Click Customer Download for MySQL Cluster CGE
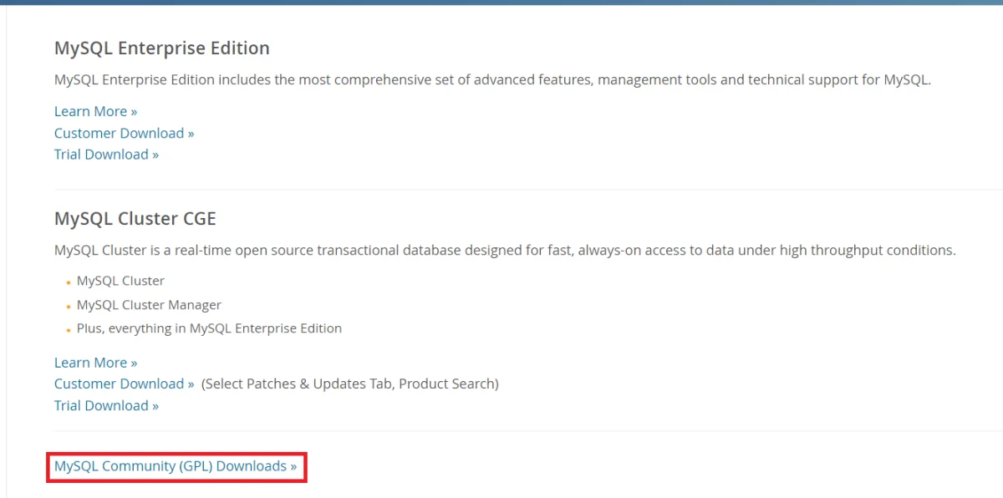1003x498 pixels. tap(118, 383)
